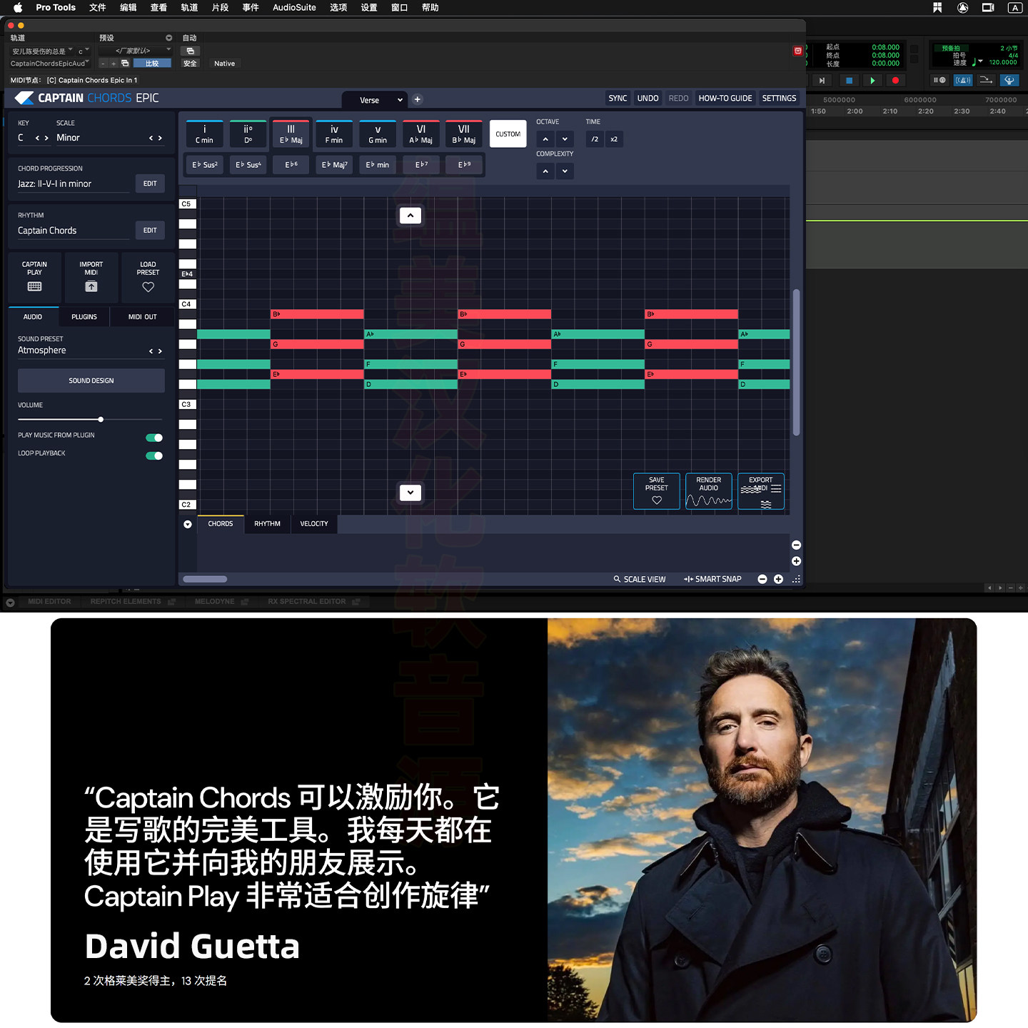Arm the Pro Tools record button
Viewport: 1028px width, 1028px height.
895,81
